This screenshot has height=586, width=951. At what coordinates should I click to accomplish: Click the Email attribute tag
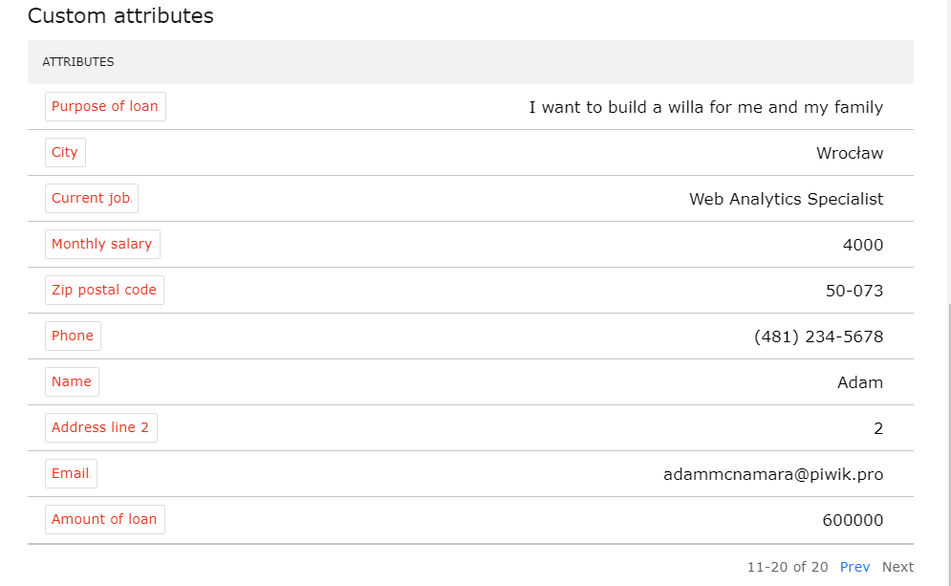[x=71, y=473]
